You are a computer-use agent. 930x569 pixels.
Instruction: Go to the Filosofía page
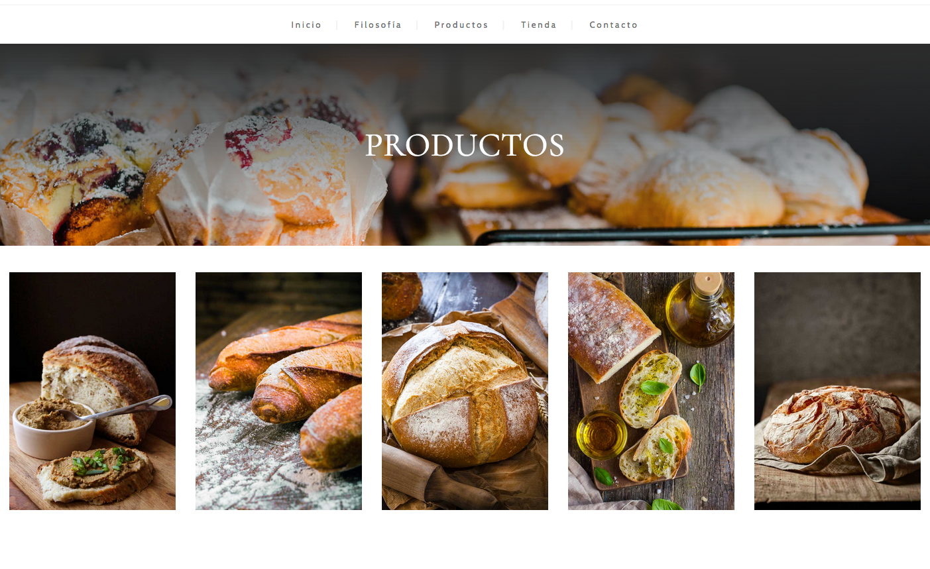click(x=378, y=25)
